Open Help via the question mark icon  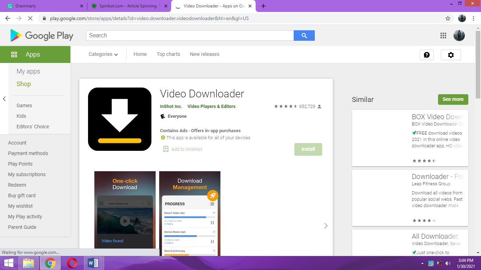pyautogui.click(x=427, y=55)
